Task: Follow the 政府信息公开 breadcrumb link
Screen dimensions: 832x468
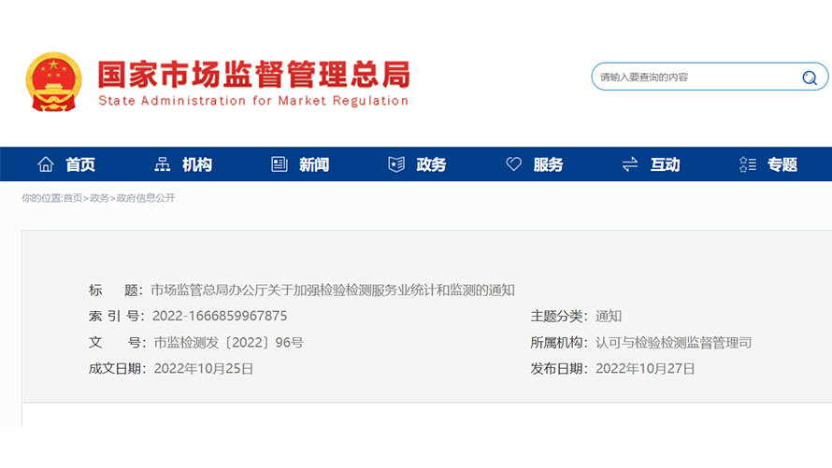Action: (x=146, y=198)
